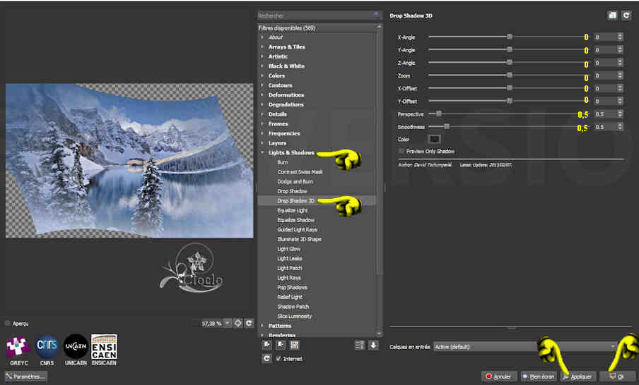The width and height of the screenshot is (639, 385).
Task: Check Preview Only Shadow option
Action: (x=401, y=151)
